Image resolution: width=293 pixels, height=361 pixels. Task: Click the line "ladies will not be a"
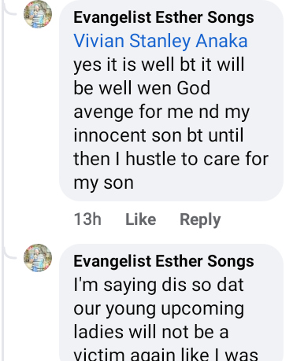151,332
